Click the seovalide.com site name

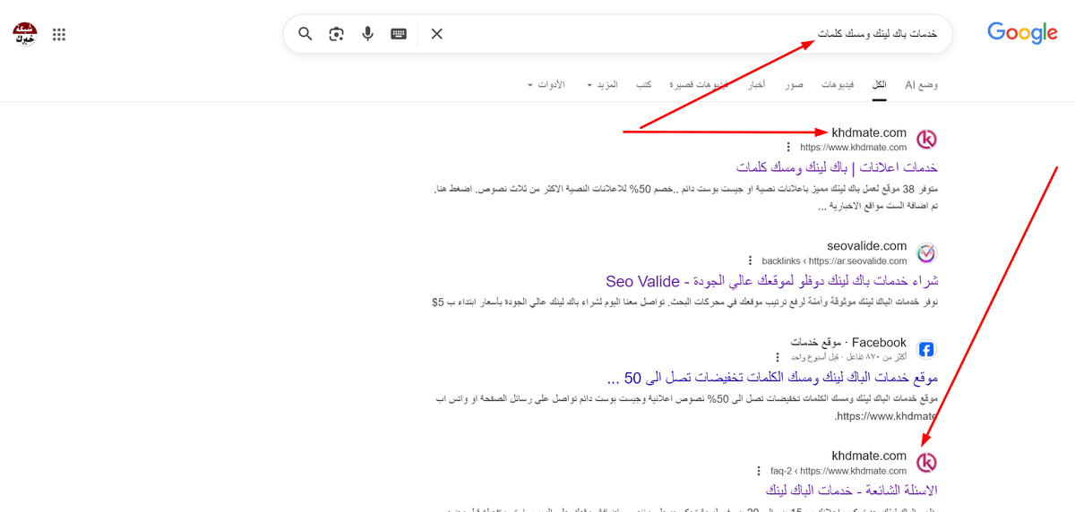coord(867,245)
